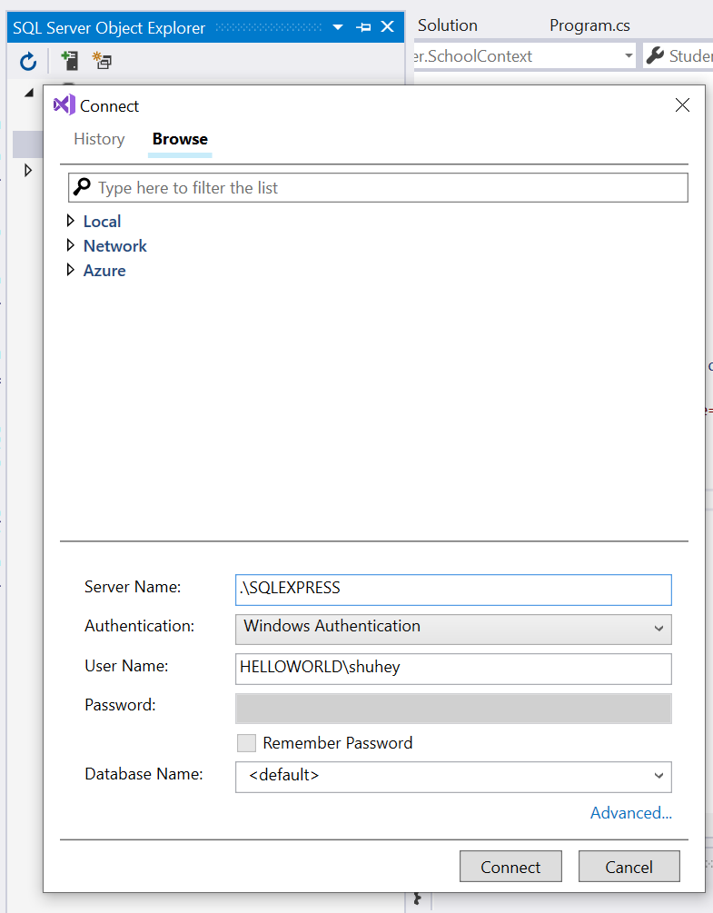The image size is (713, 913).
Task: Click the Connect button
Action: click(510, 867)
